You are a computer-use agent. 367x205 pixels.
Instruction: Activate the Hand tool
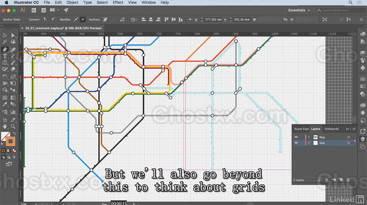pyautogui.click(x=5, y=127)
